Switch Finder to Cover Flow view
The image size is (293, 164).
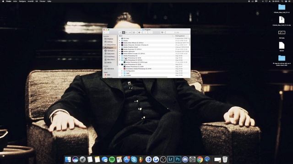[130, 32]
